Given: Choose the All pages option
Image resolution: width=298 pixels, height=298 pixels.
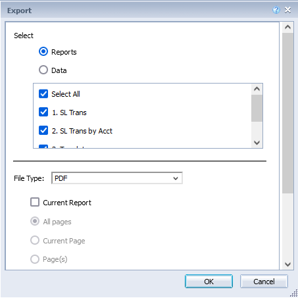Looking at the screenshot, I should (x=35, y=221).
